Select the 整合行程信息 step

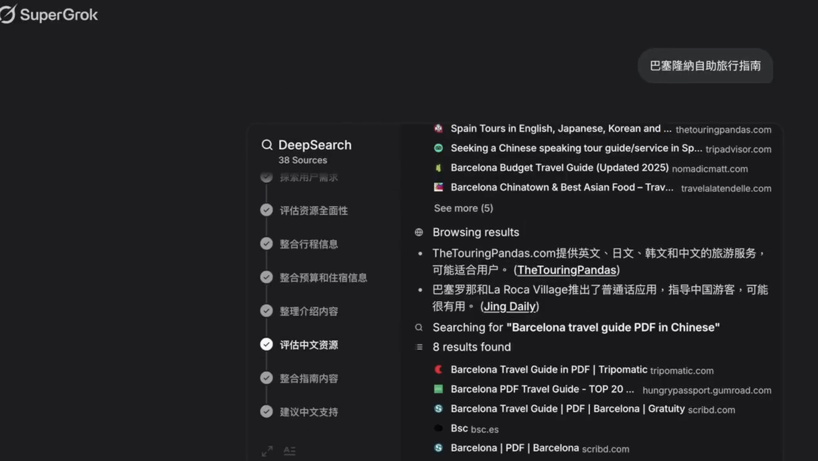coord(309,244)
